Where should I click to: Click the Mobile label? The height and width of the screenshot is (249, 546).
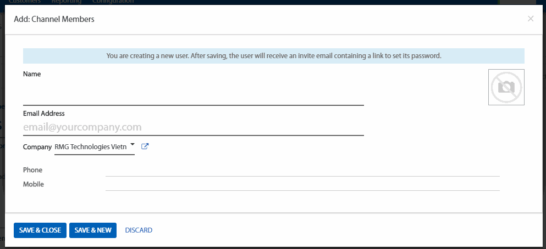[34, 184]
